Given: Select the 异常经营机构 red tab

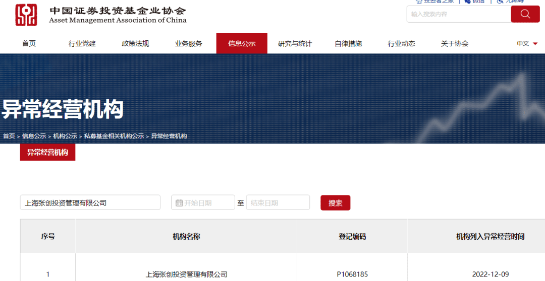Looking at the screenshot, I should pyautogui.click(x=47, y=152).
